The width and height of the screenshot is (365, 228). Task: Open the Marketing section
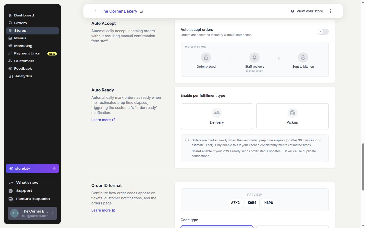[32, 46]
